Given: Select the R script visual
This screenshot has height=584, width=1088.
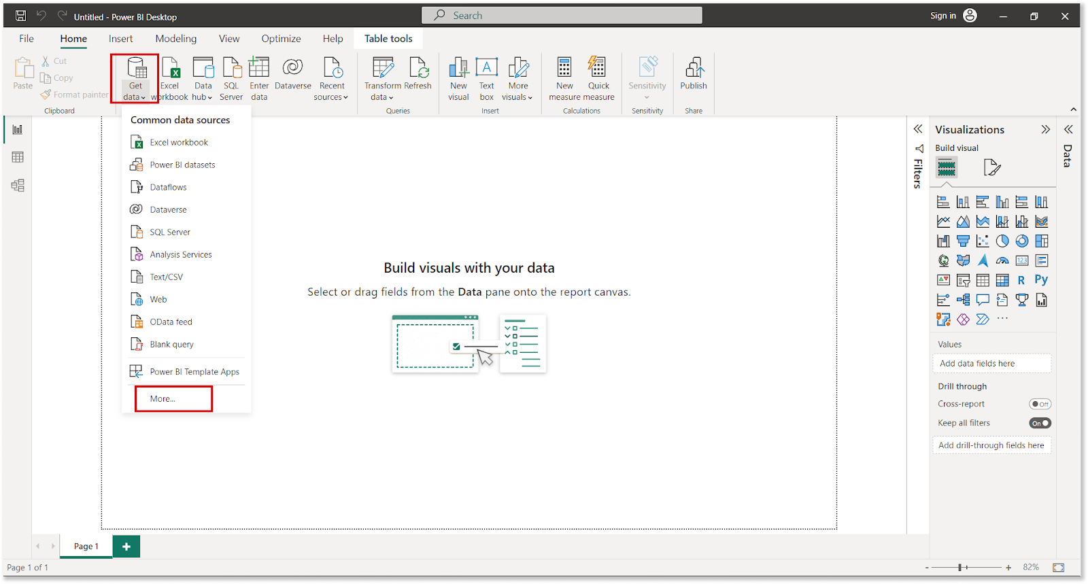Looking at the screenshot, I should [x=1021, y=280].
